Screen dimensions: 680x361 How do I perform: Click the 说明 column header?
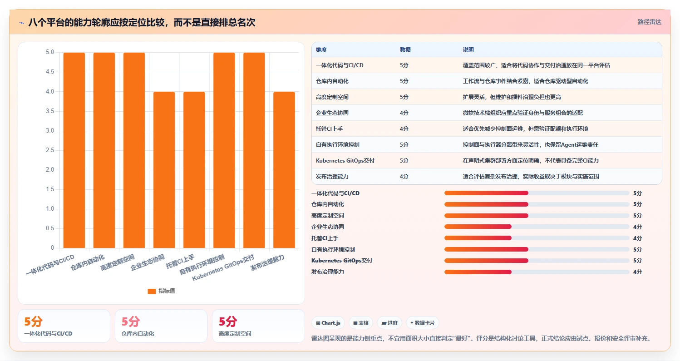point(468,49)
